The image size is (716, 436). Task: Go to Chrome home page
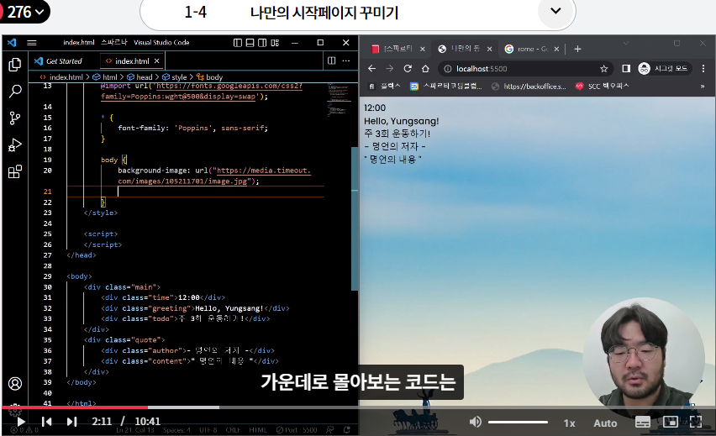[425, 69]
